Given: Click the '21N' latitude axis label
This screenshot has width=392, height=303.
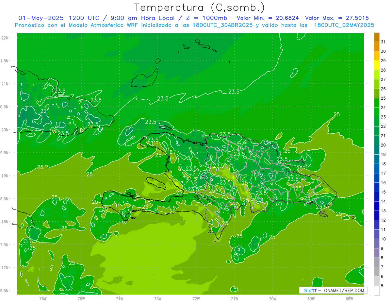Looking at the screenshot, I should [x=5, y=84].
